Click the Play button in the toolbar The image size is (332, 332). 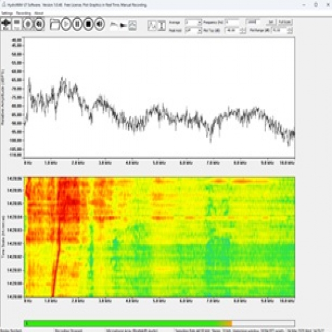point(66,24)
